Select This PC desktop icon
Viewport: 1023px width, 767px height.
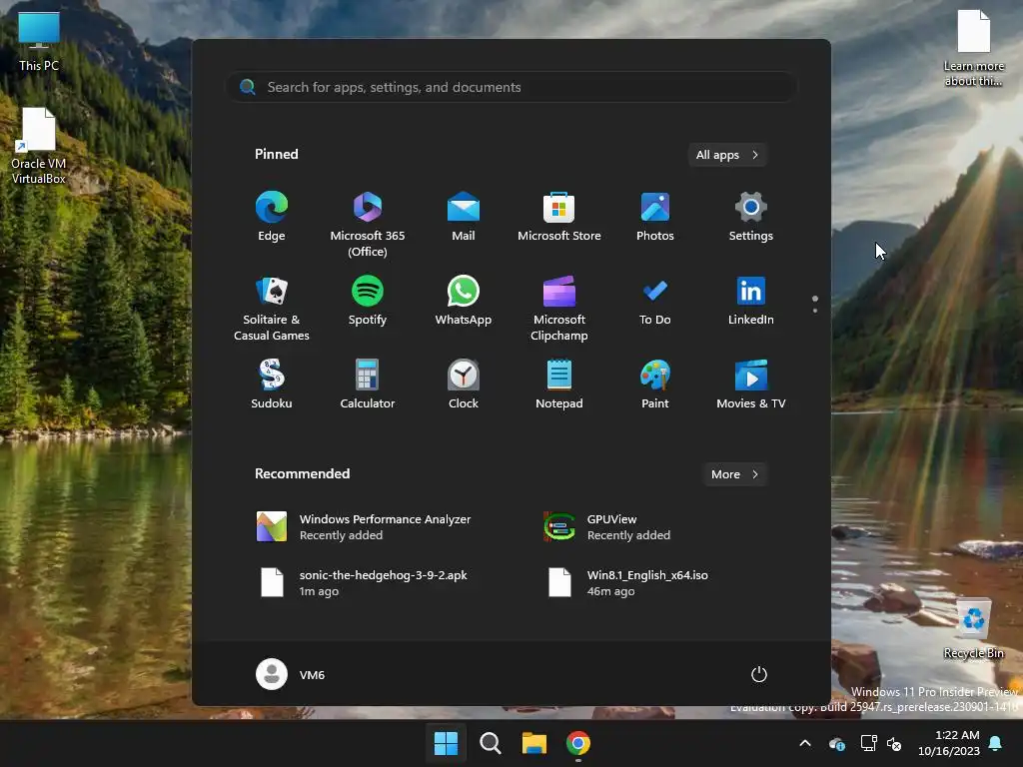pos(39,40)
